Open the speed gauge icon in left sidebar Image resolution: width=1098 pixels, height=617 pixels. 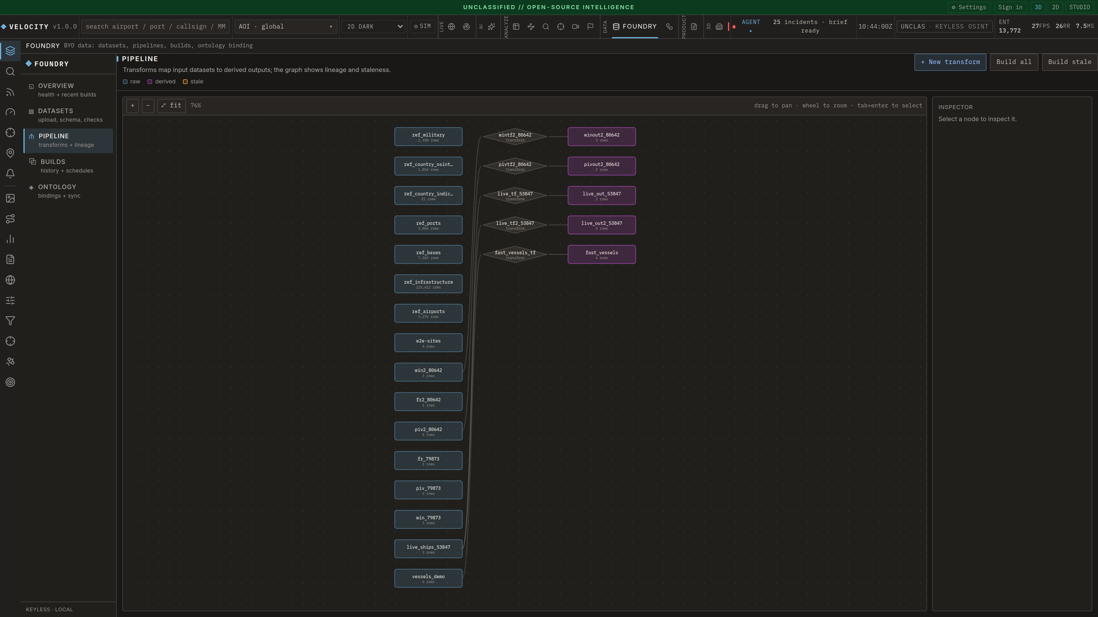click(10, 112)
